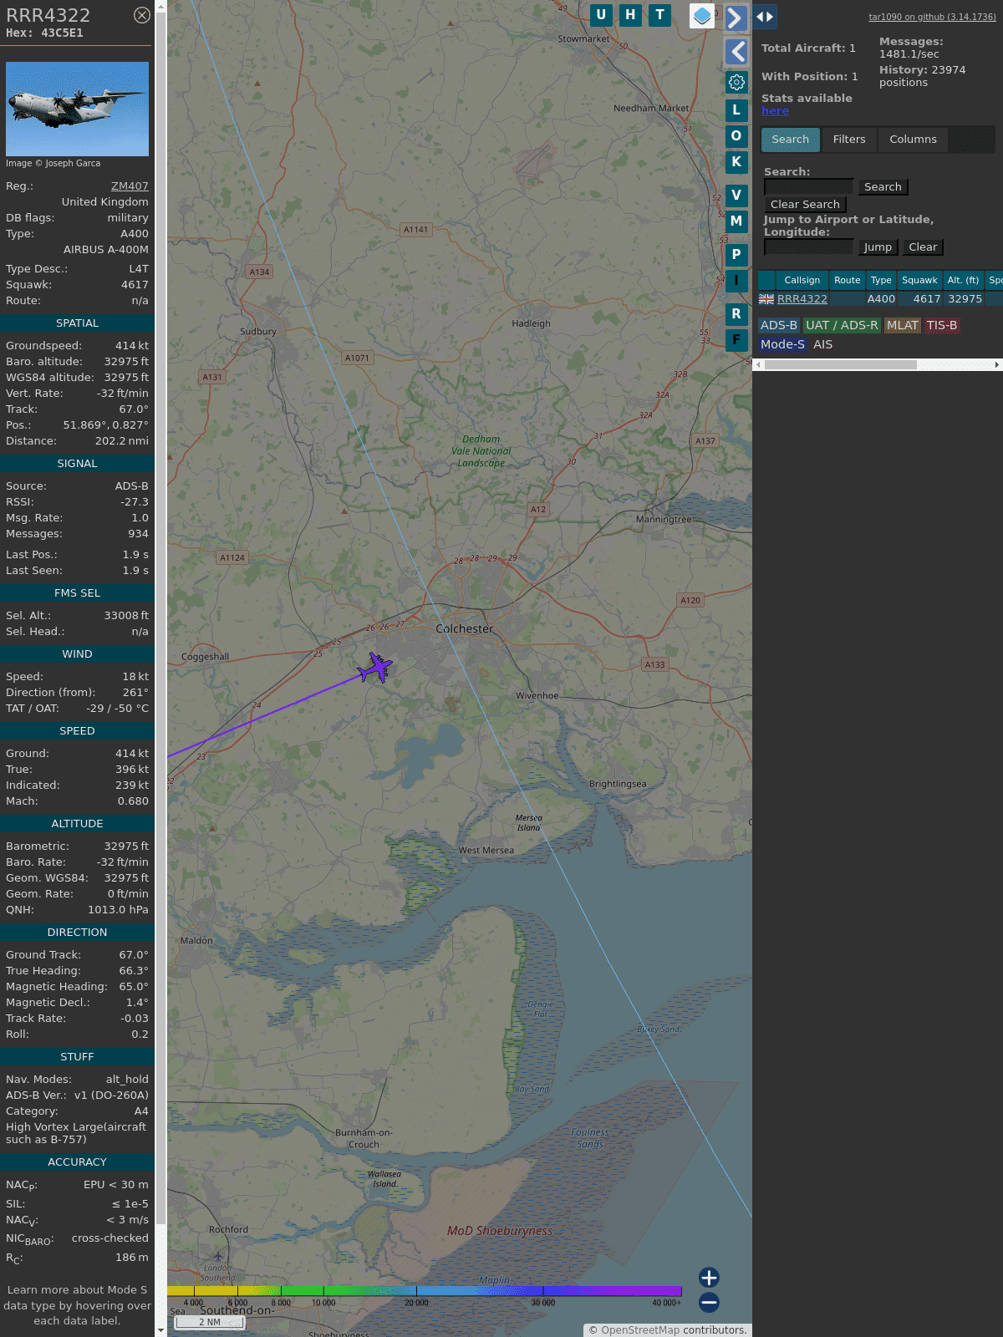This screenshot has height=1337, width=1003.
Task: Toggle the K map option button
Action: [x=736, y=162]
